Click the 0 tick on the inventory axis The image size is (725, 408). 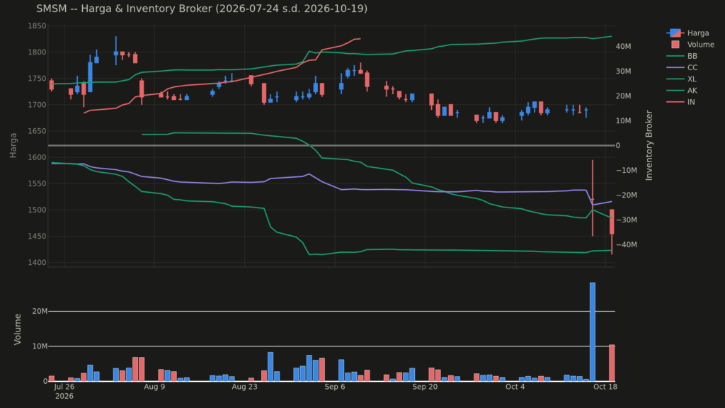pos(618,145)
